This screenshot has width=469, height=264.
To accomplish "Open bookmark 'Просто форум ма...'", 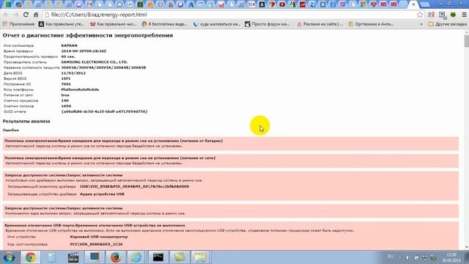I will [267, 24].
